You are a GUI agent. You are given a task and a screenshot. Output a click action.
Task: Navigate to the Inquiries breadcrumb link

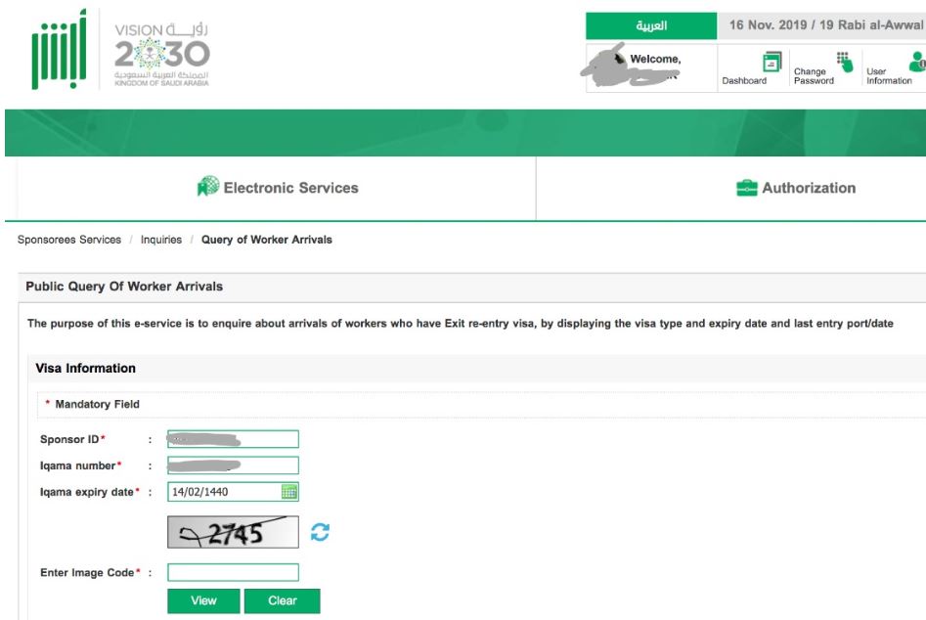(161, 240)
